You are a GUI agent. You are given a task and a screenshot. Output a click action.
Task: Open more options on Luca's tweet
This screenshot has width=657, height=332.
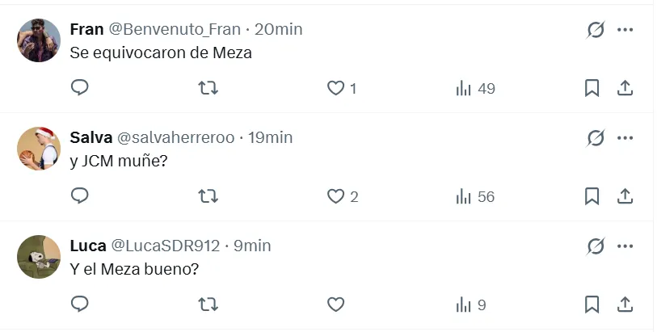point(625,246)
